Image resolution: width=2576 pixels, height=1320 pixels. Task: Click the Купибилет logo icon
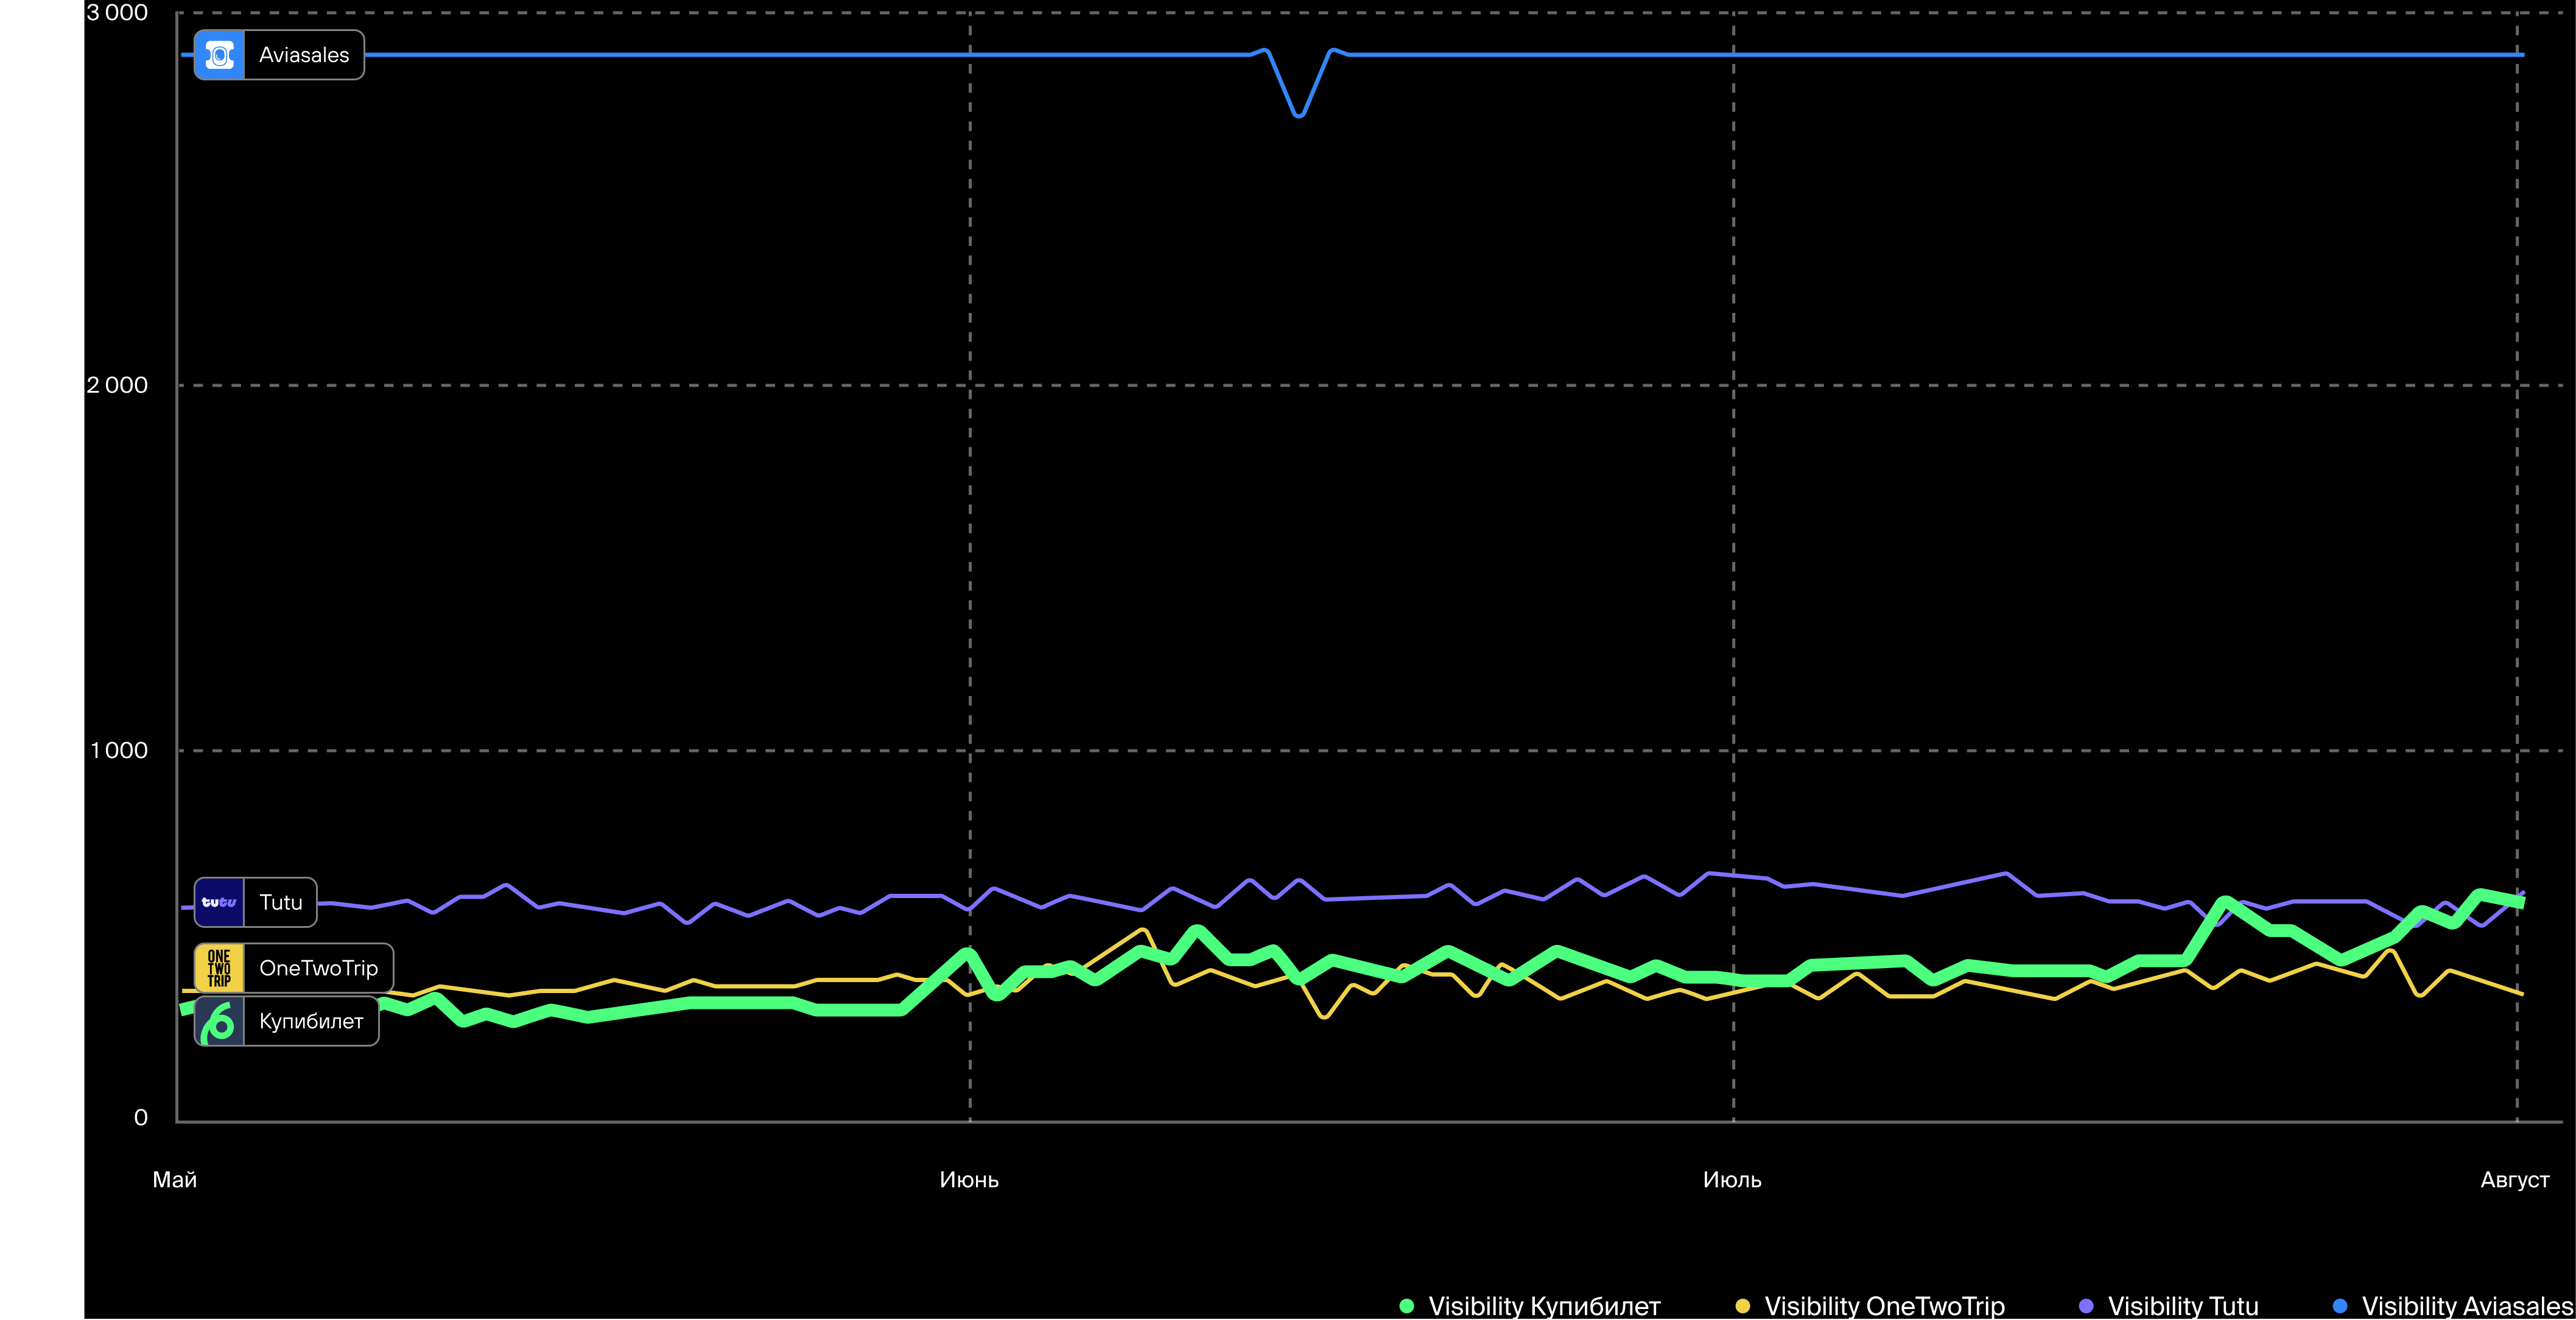[219, 1021]
